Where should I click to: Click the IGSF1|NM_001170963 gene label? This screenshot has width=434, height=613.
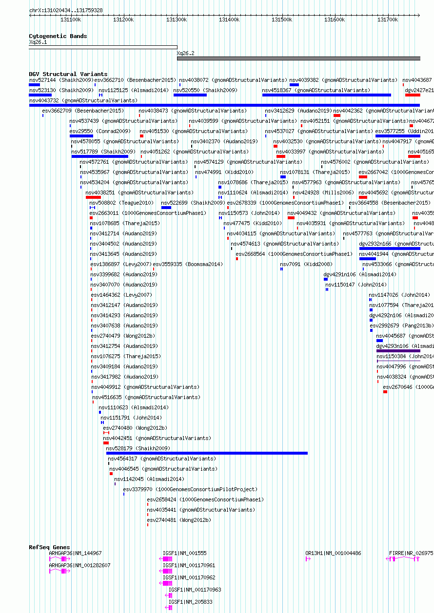(195, 590)
